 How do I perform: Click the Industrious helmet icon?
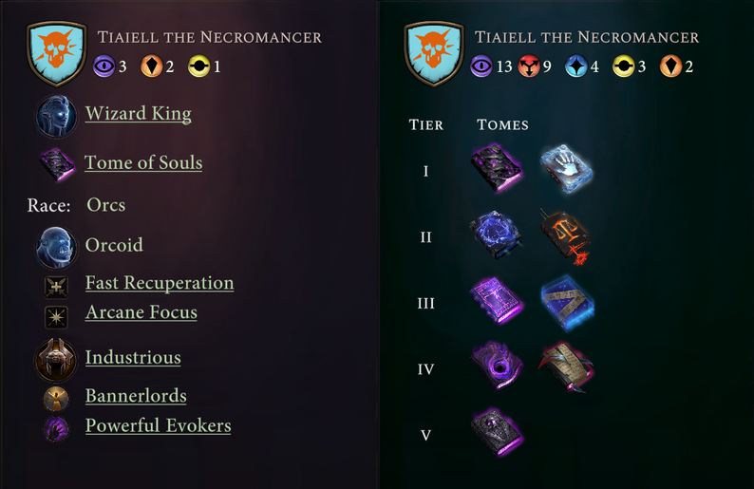[x=56, y=359]
